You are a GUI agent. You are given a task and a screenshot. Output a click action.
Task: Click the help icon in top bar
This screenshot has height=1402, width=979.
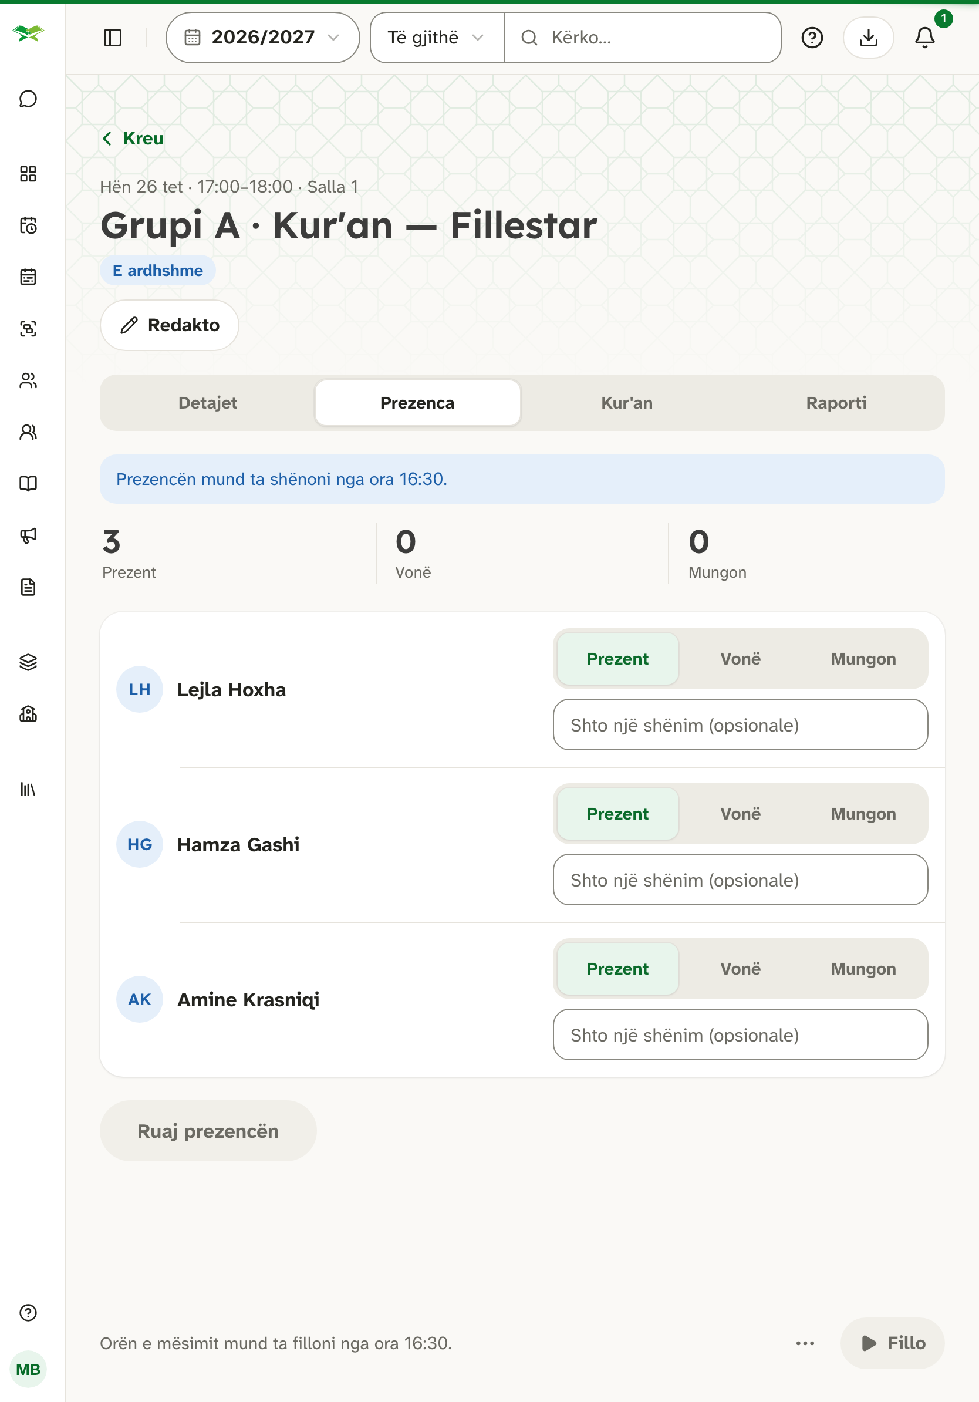812,38
